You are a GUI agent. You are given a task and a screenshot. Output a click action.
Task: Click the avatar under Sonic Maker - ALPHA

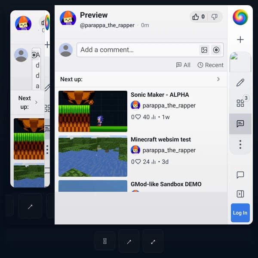click(135, 105)
